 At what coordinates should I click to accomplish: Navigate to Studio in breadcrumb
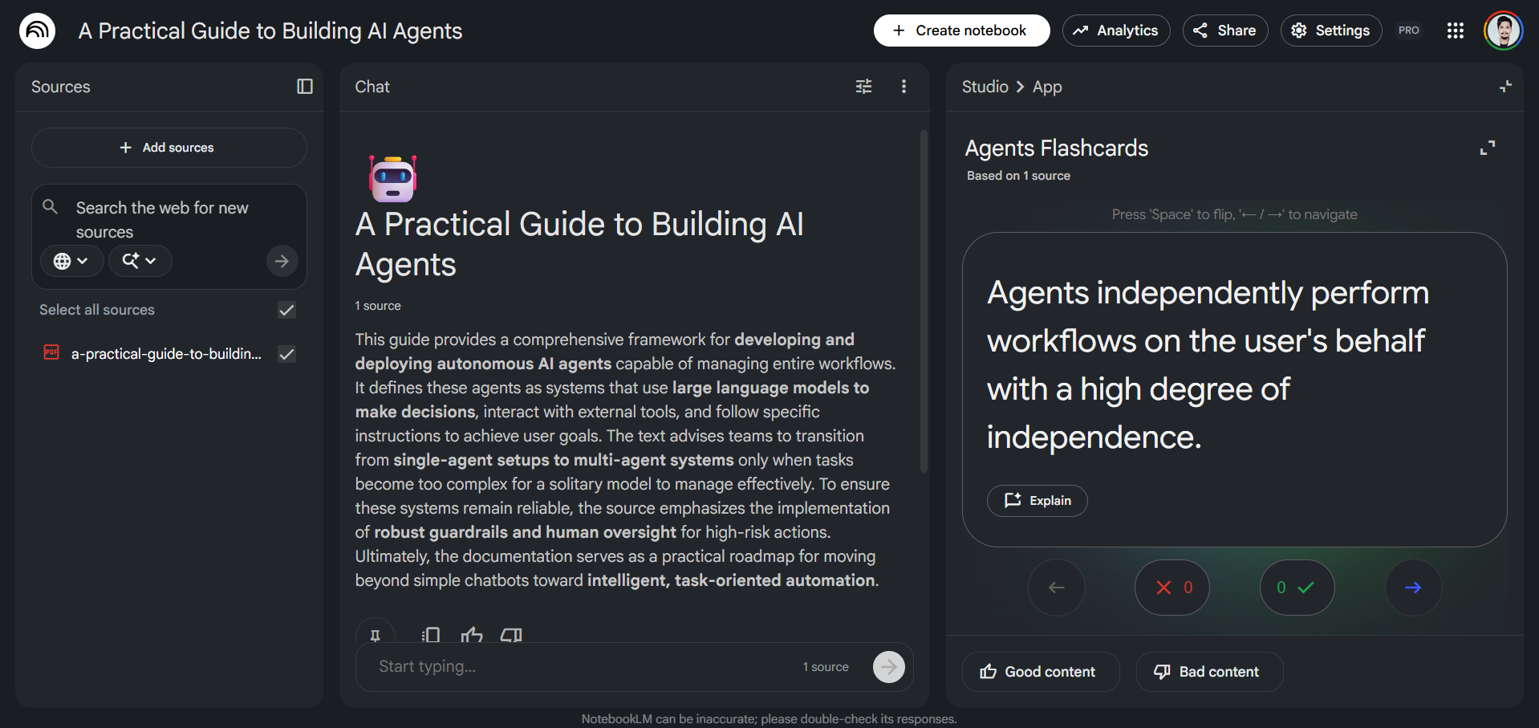(x=985, y=87)
